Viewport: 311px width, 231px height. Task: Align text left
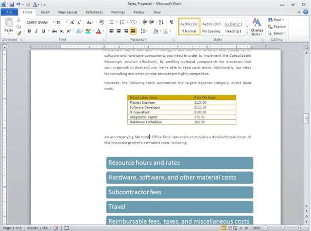pos(112,31)
